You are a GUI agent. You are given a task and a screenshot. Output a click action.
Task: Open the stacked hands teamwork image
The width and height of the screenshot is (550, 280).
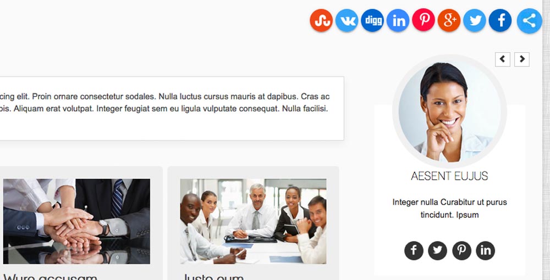coord(76,221)
